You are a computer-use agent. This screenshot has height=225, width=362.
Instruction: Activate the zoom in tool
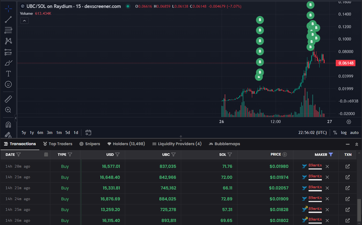pos(9,110)
